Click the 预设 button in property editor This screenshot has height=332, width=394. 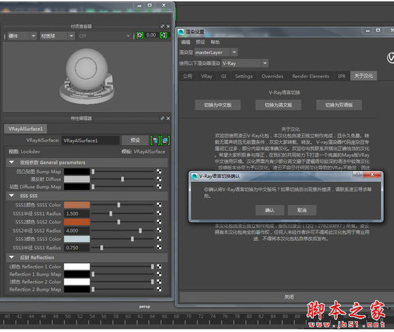tap(135, 140)
